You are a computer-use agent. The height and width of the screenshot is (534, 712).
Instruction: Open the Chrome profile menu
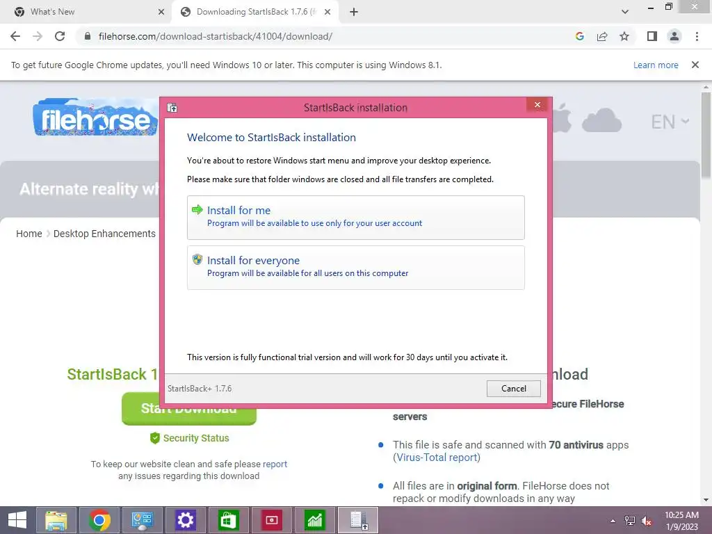pos(674,36)
